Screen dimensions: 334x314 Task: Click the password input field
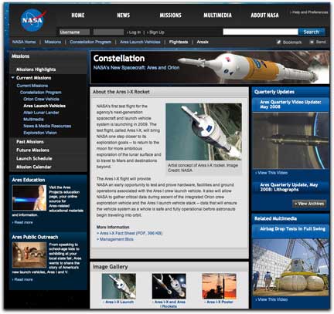(x=108, y=32)
